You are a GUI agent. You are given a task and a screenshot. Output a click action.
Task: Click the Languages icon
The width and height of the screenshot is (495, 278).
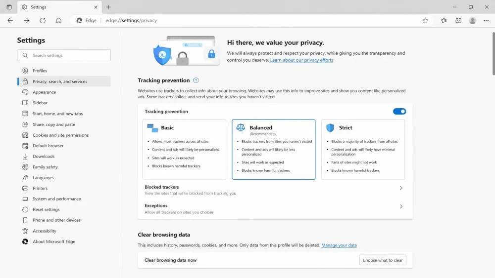click(x=25, y=178)
